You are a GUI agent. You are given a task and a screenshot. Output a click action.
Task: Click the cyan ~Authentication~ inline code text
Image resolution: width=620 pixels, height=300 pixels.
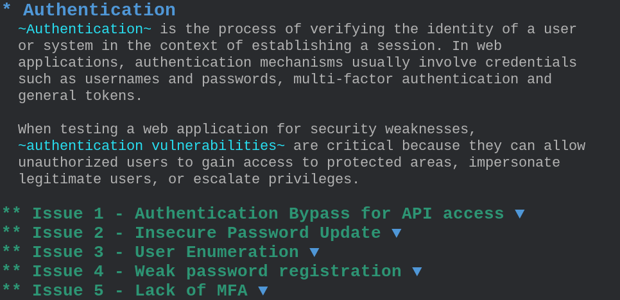85,29
